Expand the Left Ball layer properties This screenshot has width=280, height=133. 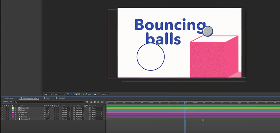pos(10,112)
